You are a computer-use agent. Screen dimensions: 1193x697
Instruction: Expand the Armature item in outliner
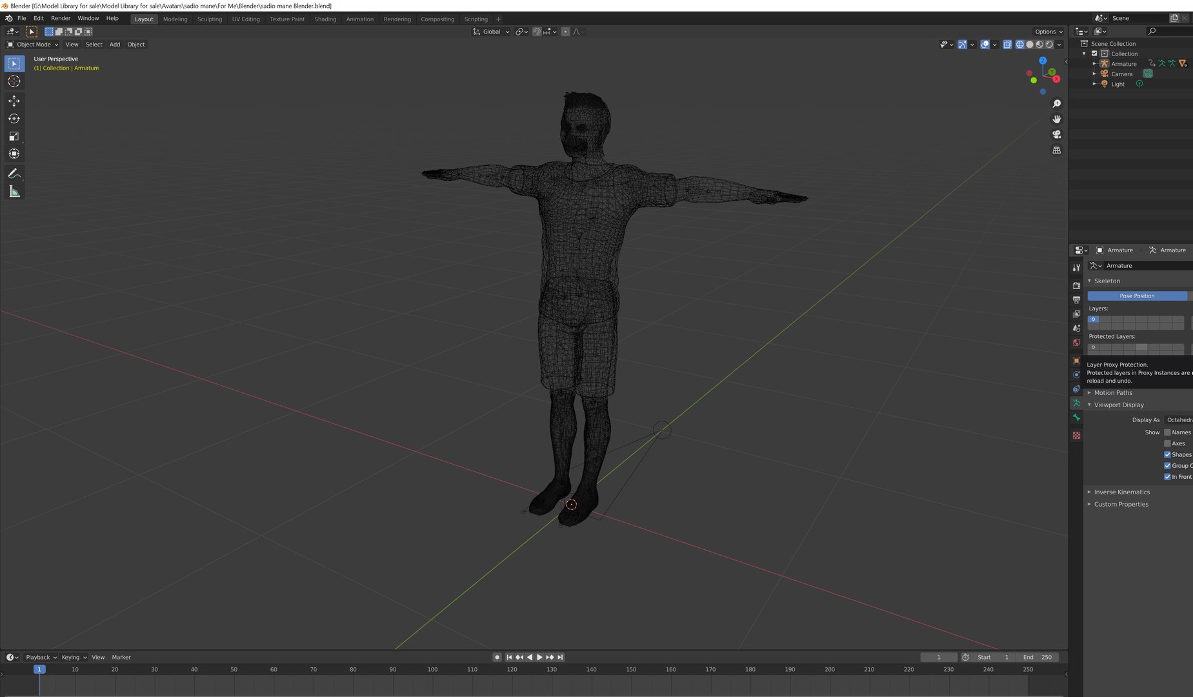click(x=1094, y=64)
